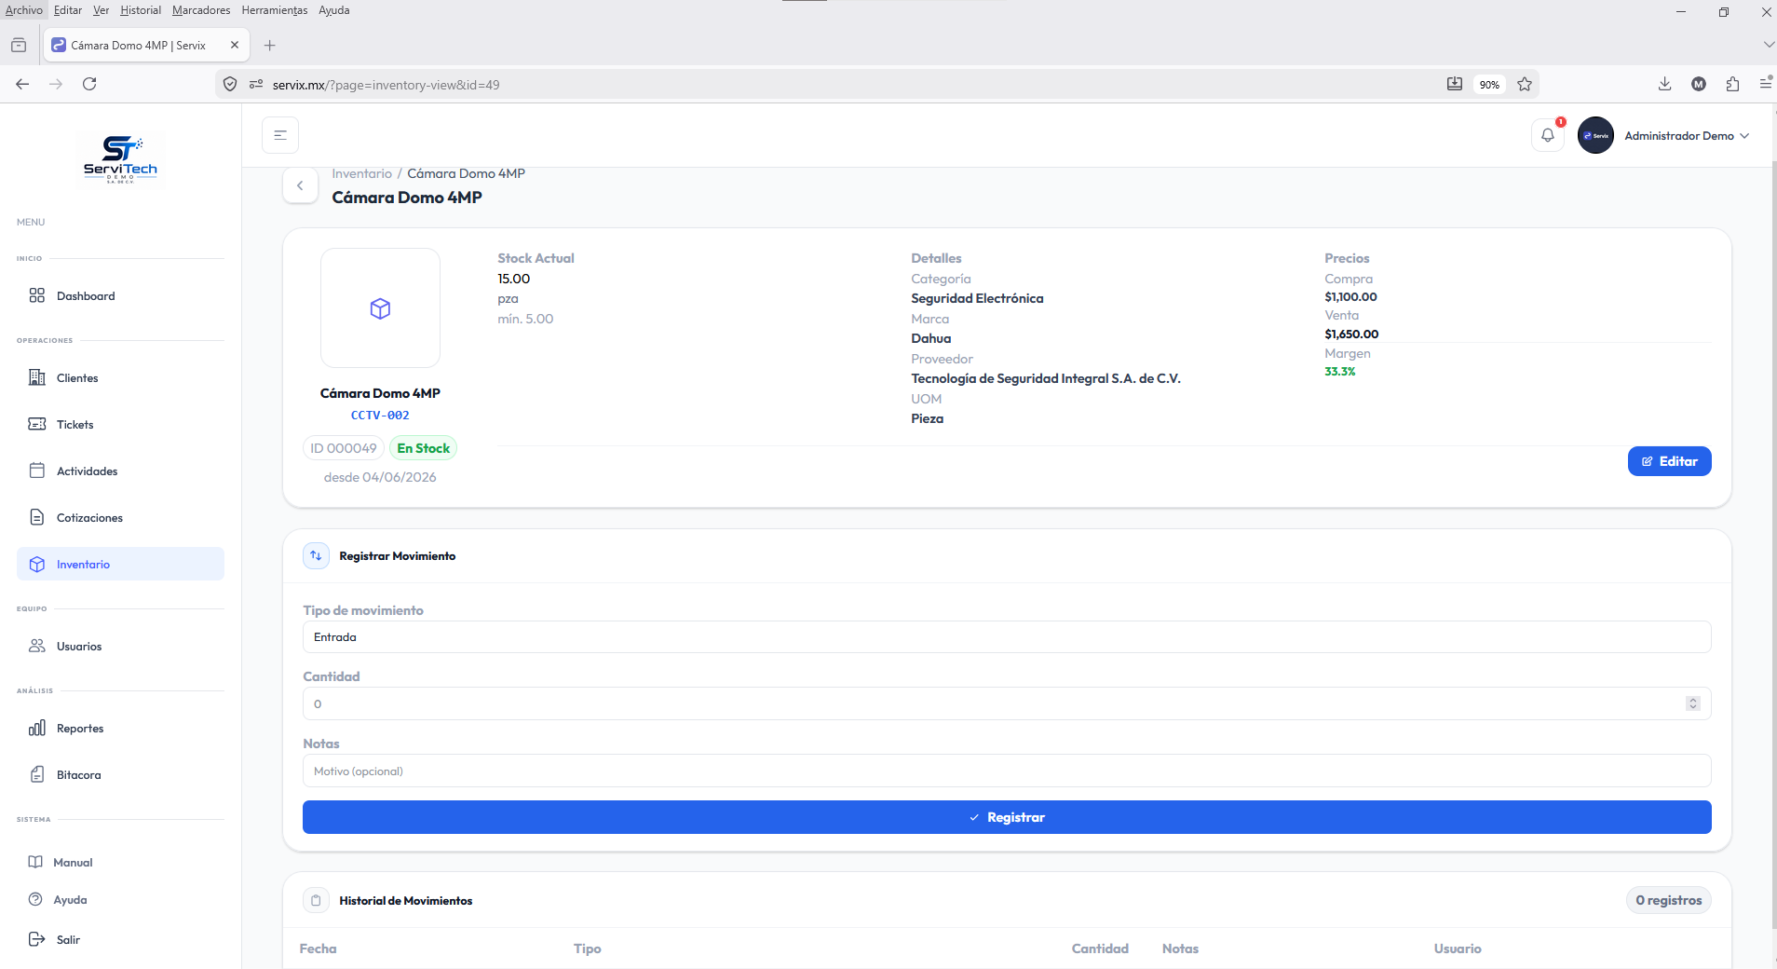Open the Tipo de movimiento dropdown
Screen dimensions: 1777x969
coord(1007,637)
